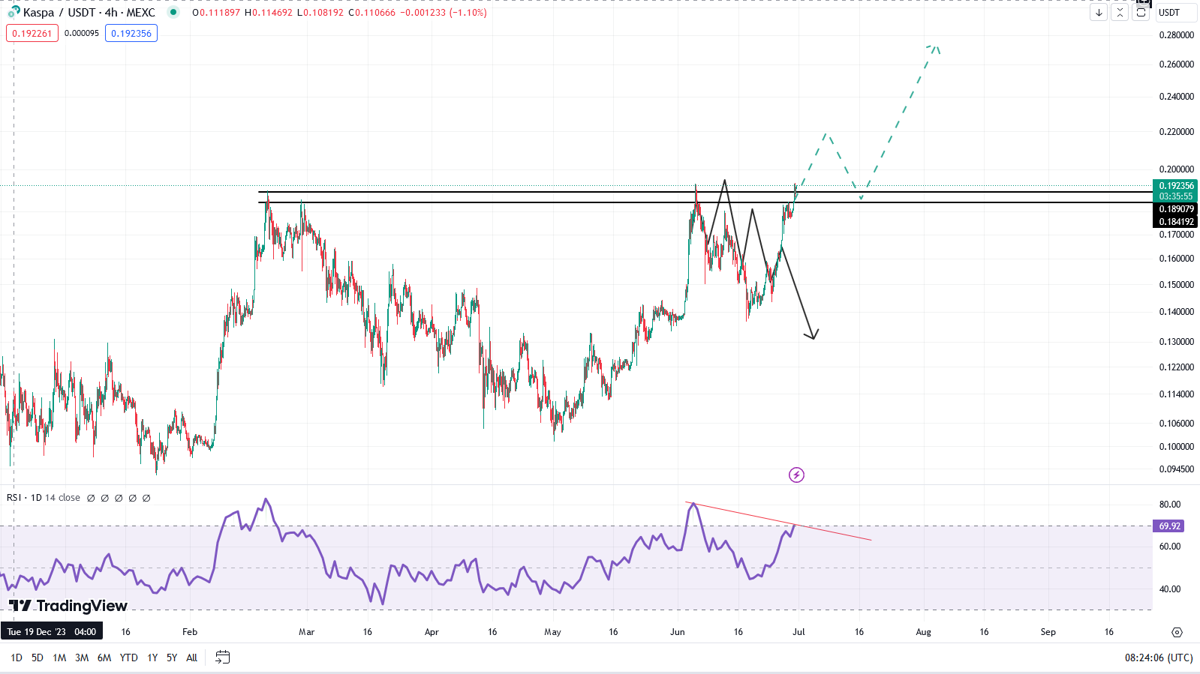Open the Go to date calendar icon
Viewport: 1200px width, 674px height.
click(222, 658)
